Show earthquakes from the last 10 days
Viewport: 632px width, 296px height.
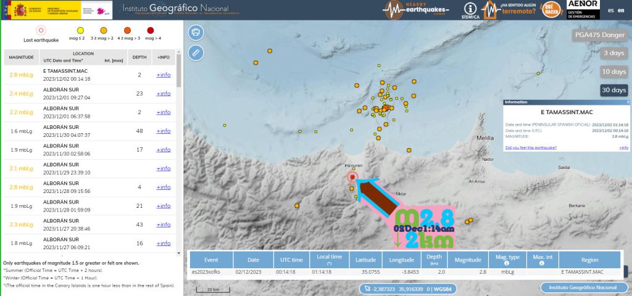[613, 72]
